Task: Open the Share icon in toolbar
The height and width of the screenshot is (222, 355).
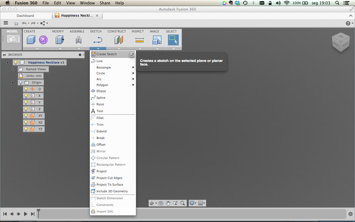Action: pyautogui.click(x=43, y=23)
